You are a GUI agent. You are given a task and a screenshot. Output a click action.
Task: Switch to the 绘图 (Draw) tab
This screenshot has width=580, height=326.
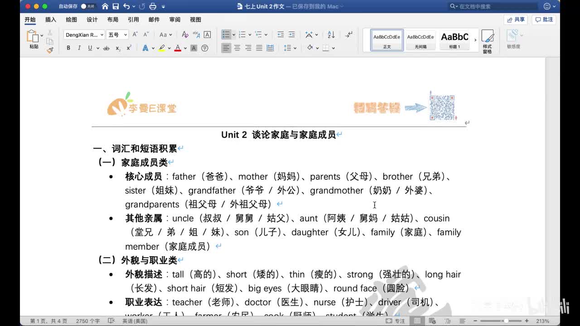[71, 20]
